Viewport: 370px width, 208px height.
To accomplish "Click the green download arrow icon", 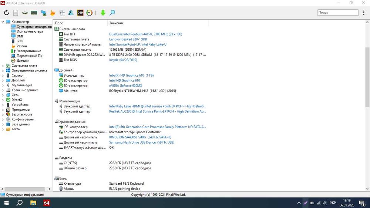I will [x=103, y=13].
